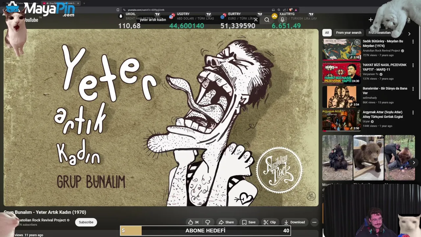Screen dimensions: 421x237
Task: Clear the search text with the X icon
Action: (x=256, y=20)
